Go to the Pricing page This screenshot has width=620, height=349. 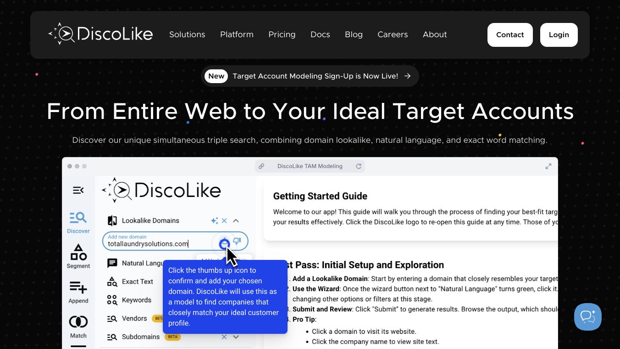[x=282, y=34]
